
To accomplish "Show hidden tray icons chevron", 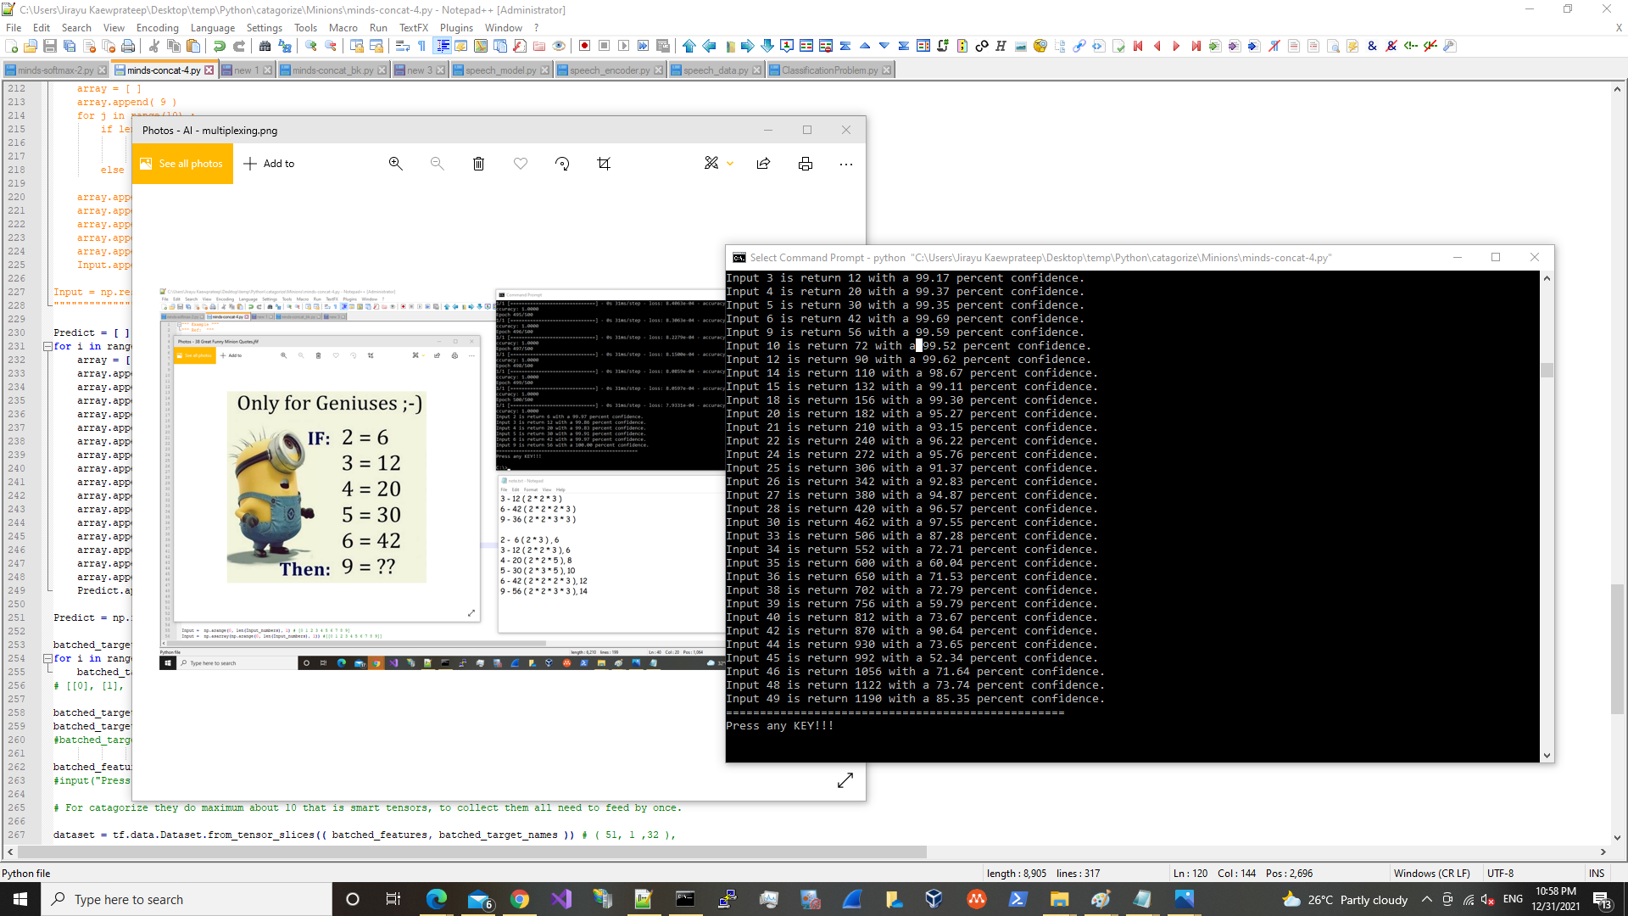I will [x=1426, y=899].
